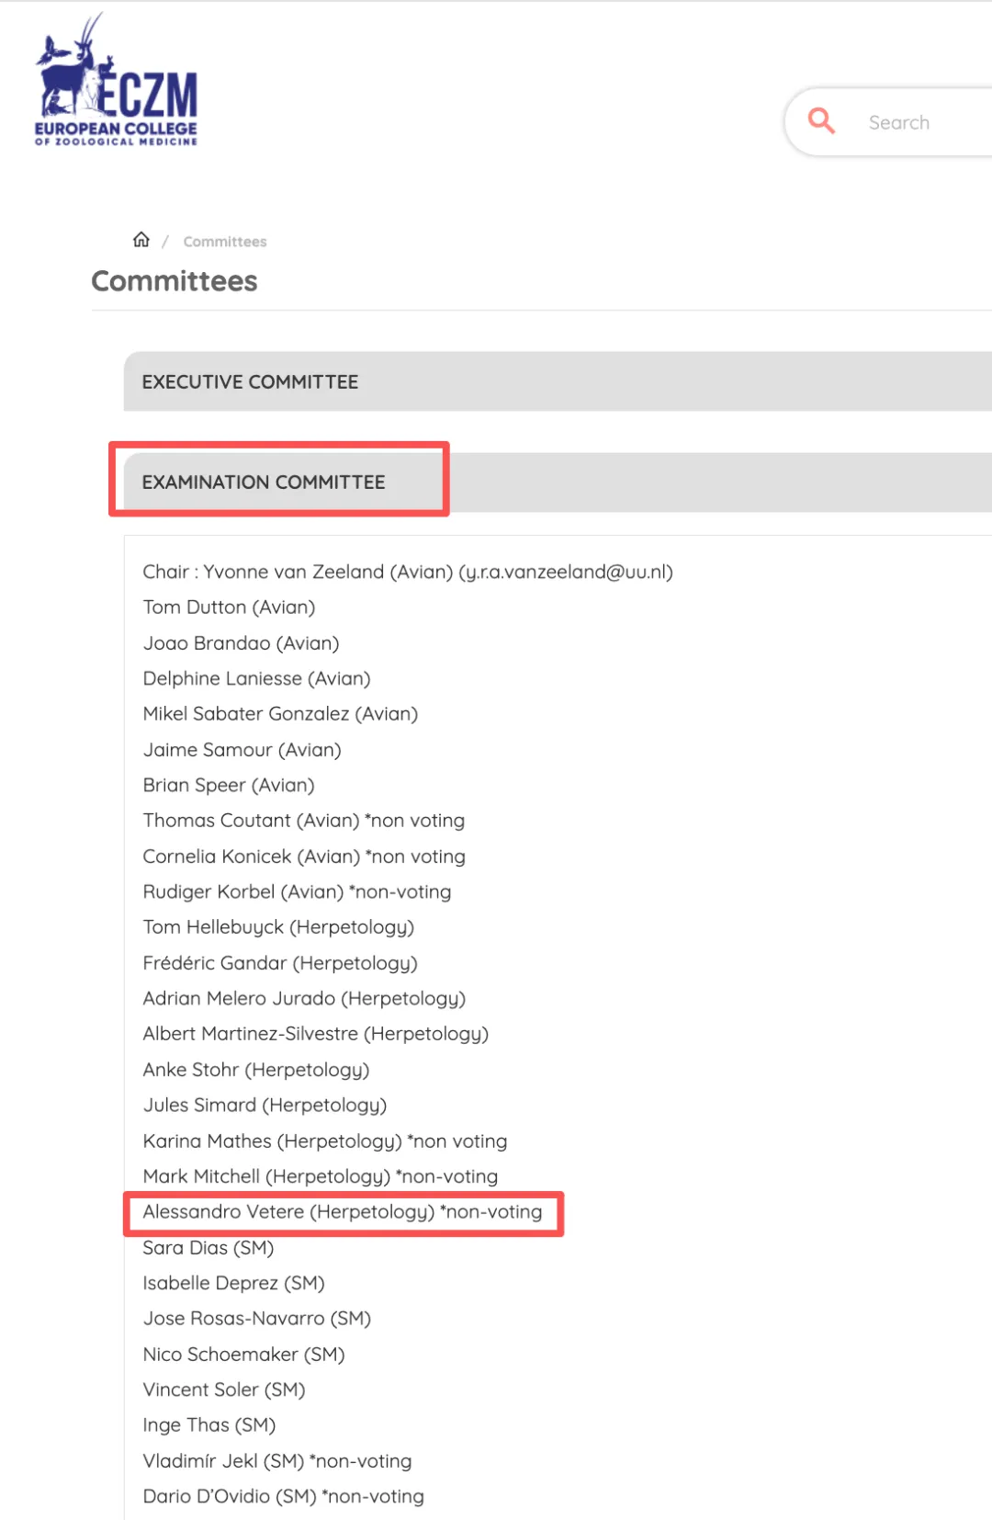
Task: Select Dario D'Ovidio (SM) non-voting entry
Action: click(283, 1496)
